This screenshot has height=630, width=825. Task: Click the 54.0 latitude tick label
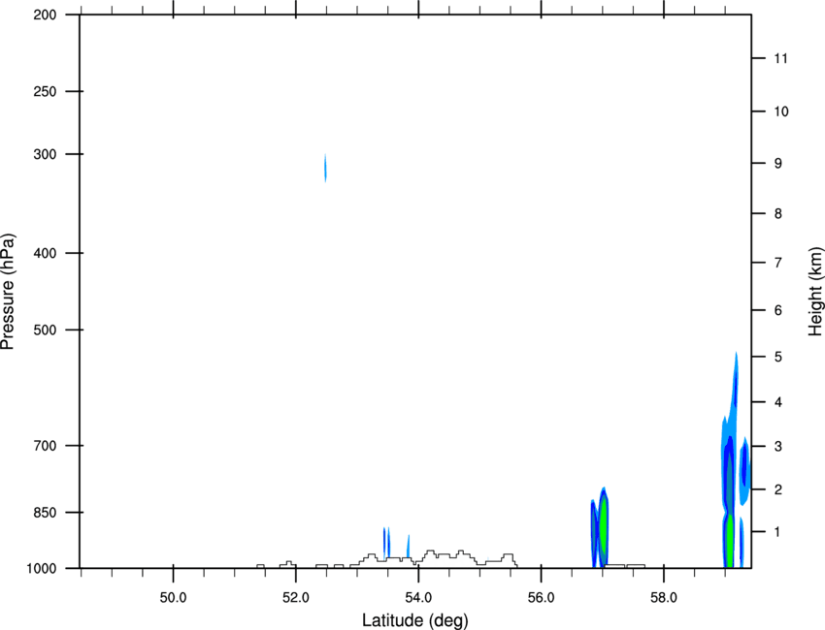coord(419,598)
